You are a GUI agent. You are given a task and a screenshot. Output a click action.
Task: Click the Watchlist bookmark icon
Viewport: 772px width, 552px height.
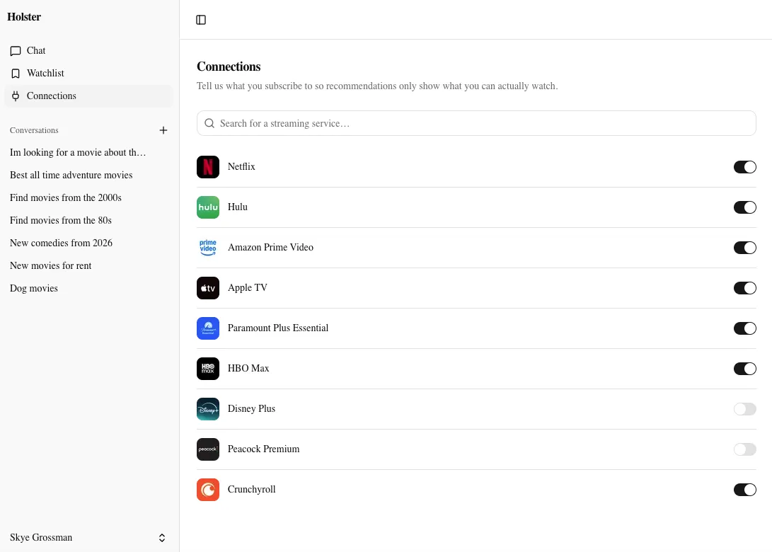(x=16, y=74)
